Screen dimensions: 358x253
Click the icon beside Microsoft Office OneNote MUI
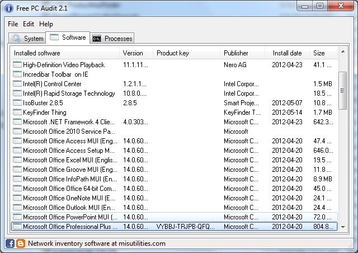[17, 198]
